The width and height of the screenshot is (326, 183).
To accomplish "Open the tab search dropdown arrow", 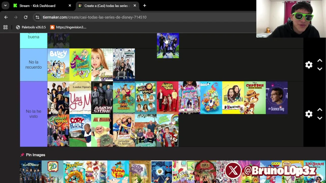I will (x=5, y=6).
